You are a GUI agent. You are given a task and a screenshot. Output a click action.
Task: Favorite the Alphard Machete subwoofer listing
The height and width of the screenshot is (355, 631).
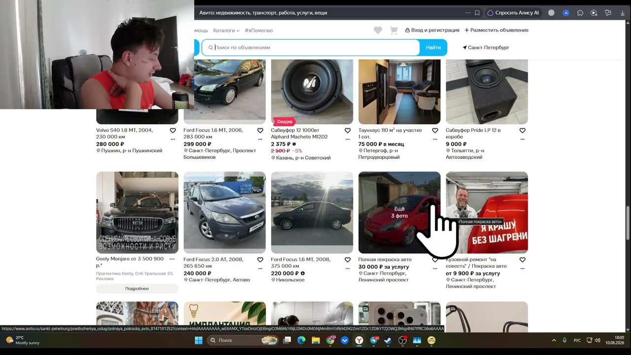pyautogui.click(x=348, y=131)
